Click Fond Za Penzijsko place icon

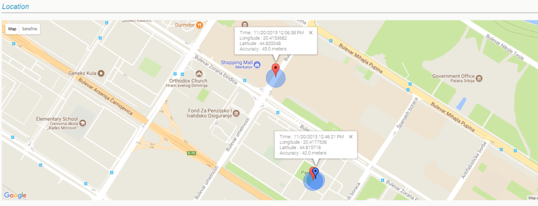point(236,114)
